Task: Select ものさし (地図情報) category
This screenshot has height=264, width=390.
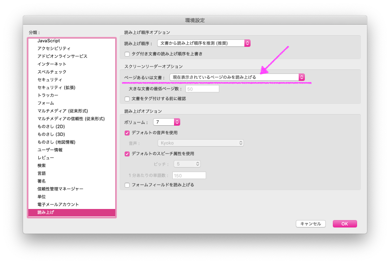Action: (x=72, y=142)
